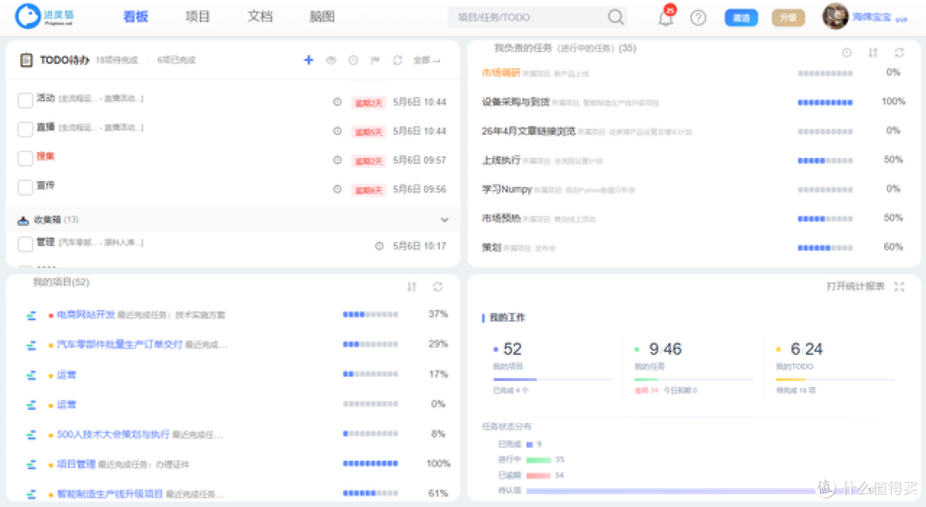Open the 脑图 mind map tab

(322, 16)
